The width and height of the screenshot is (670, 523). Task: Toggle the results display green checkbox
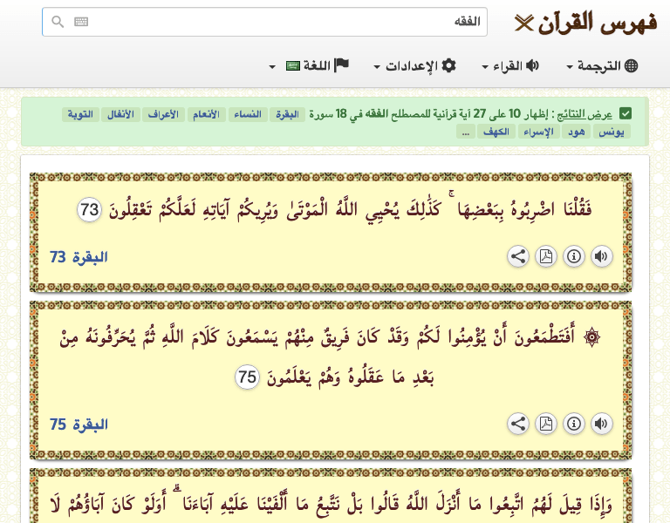[x=626, y=114]
